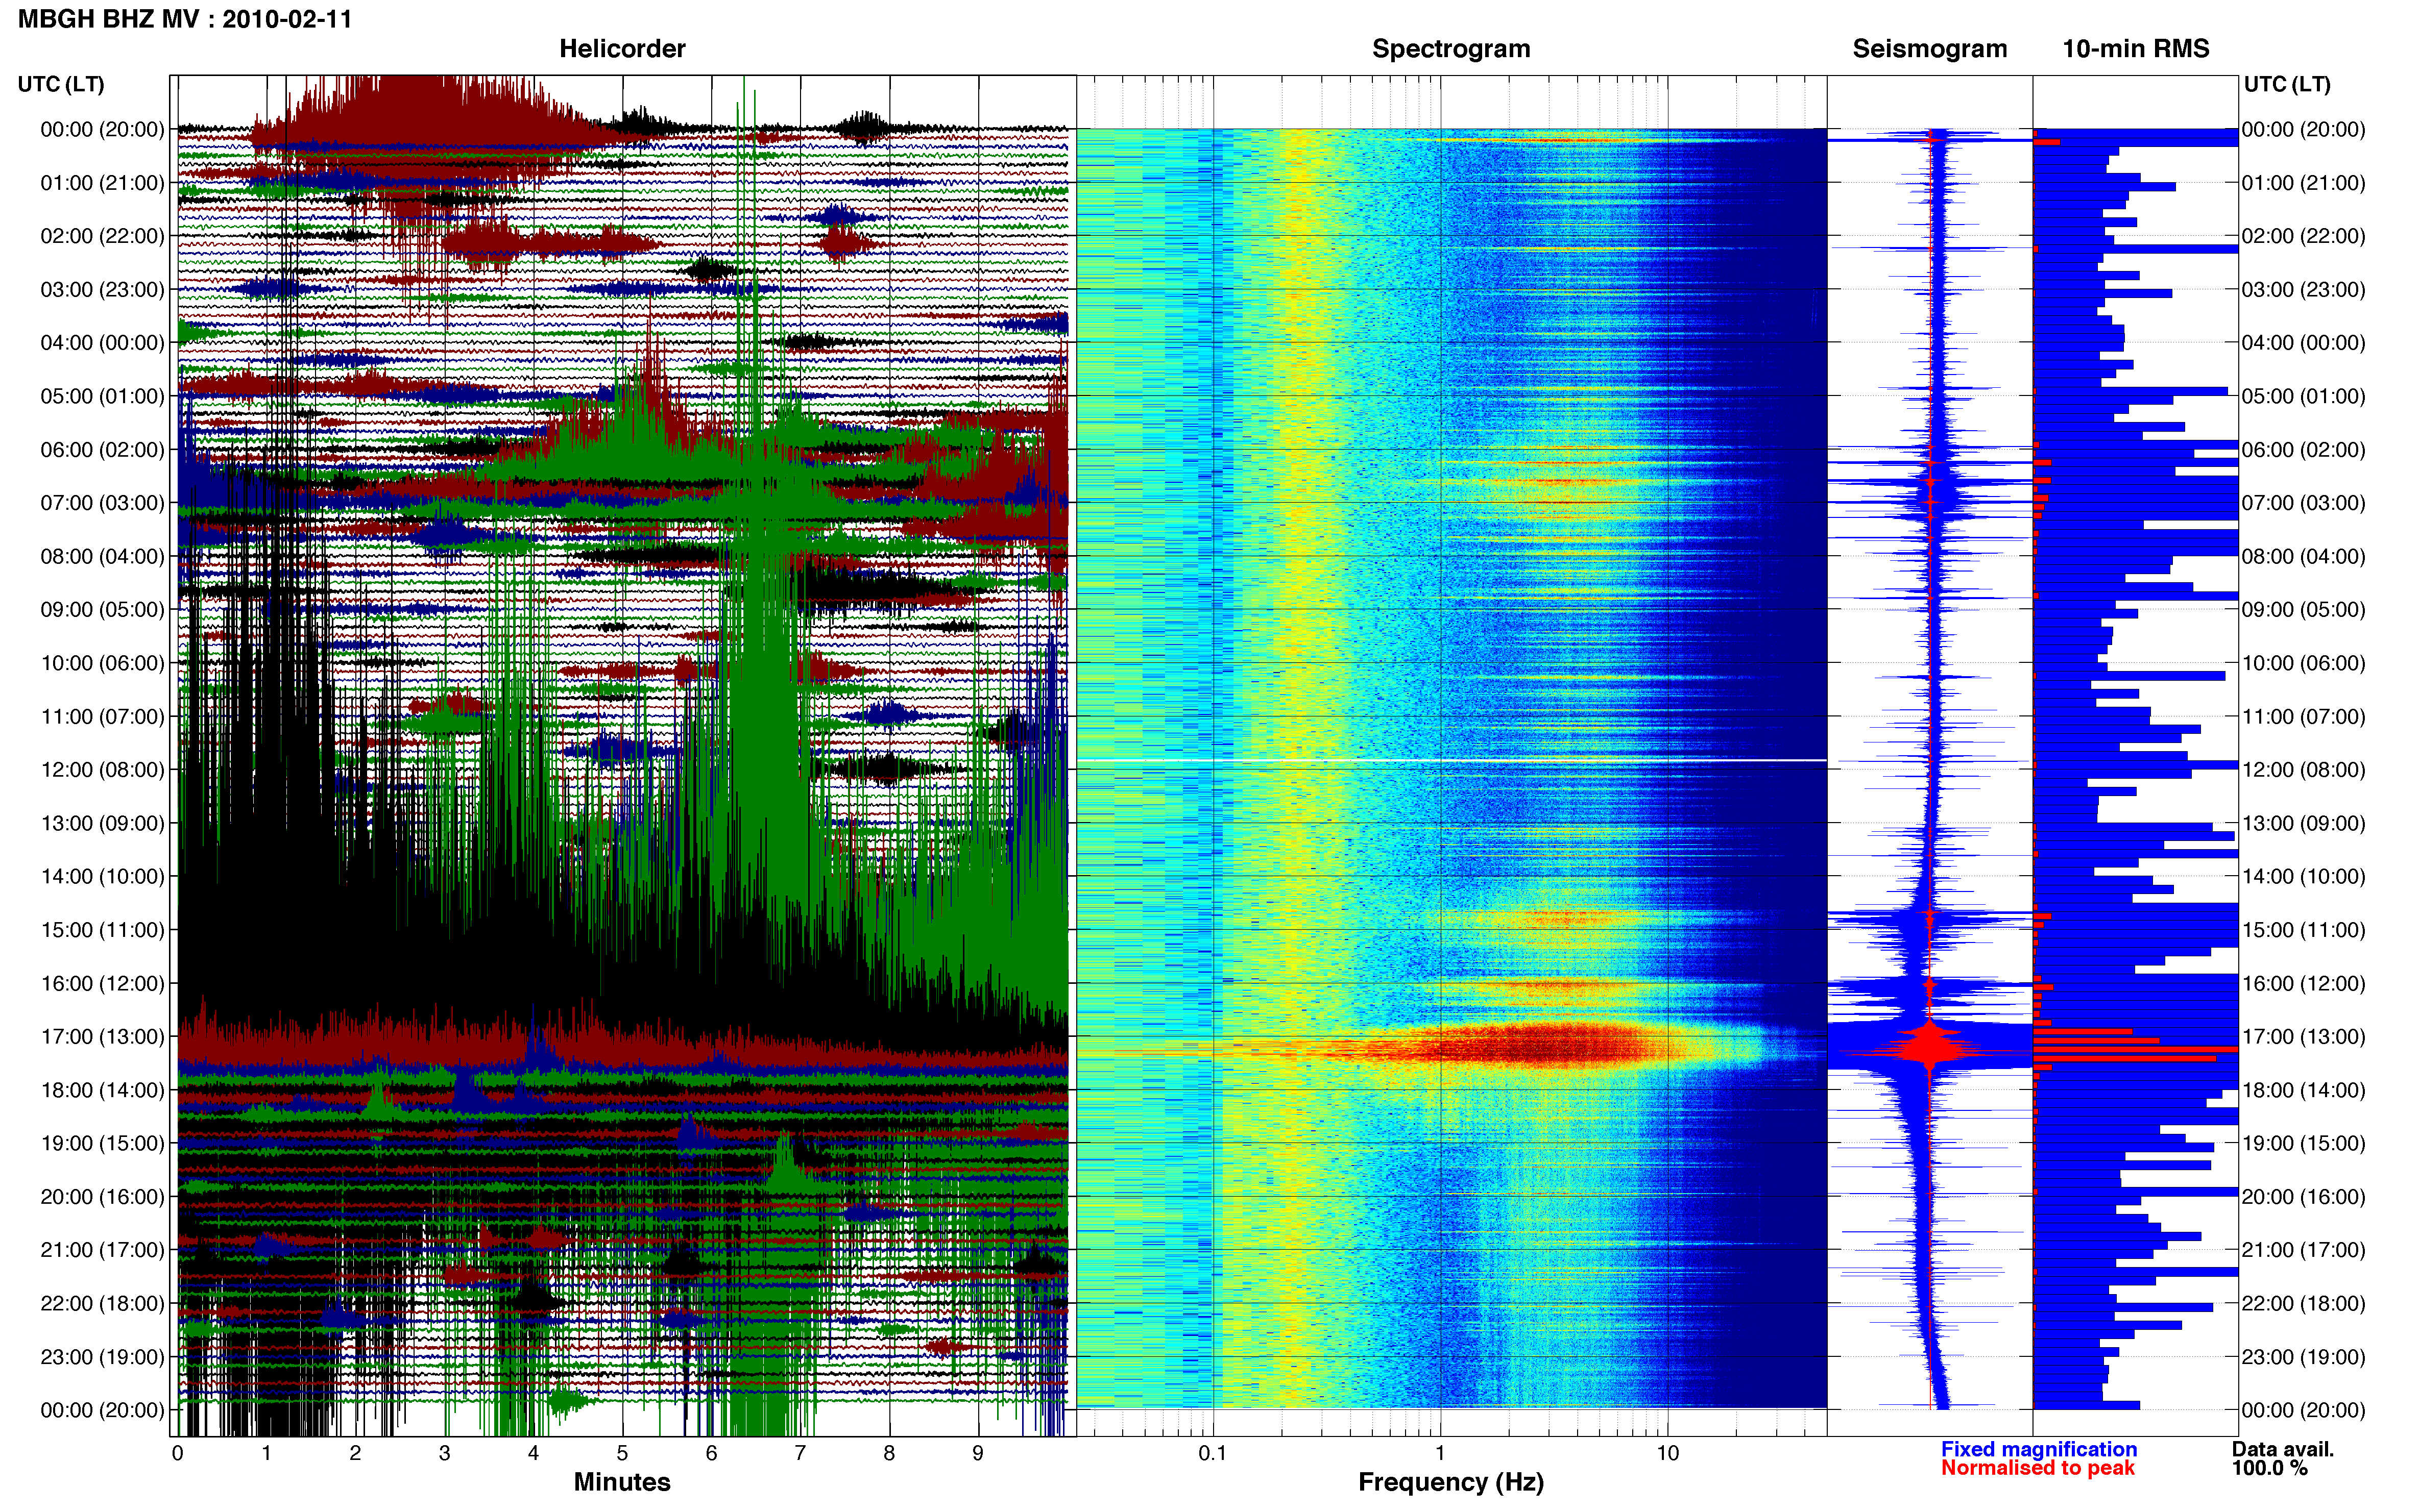Click the MBGH BHZ MV : 2010-02-11 title

pos(185,19)
